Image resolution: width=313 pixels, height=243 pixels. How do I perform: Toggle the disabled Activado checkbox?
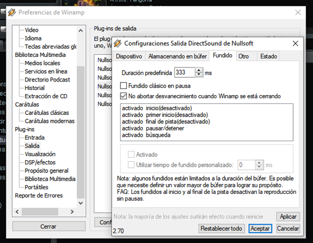point(131,154)
